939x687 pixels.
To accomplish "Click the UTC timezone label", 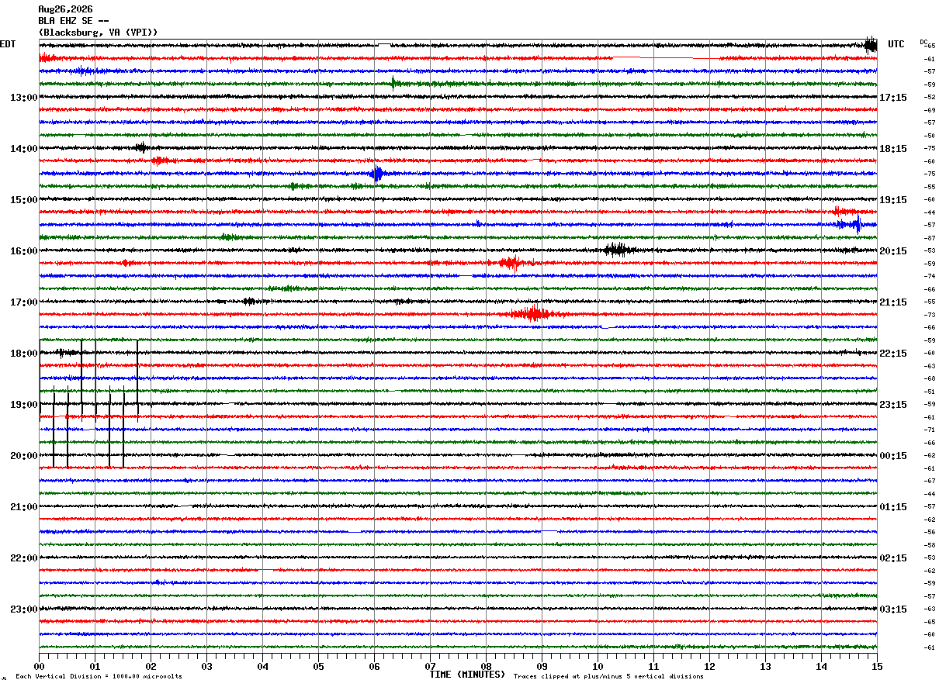I will coord(896,44).
